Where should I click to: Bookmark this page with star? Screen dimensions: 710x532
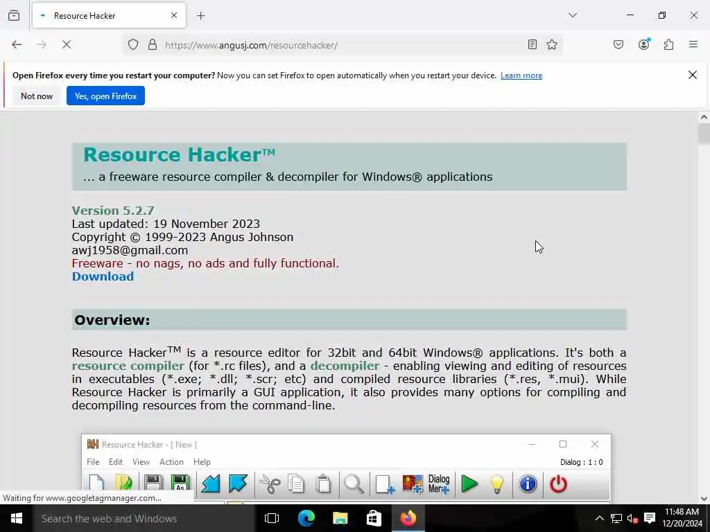551,44
